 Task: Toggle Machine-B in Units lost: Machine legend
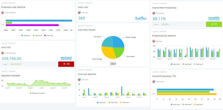pos(113,103)
